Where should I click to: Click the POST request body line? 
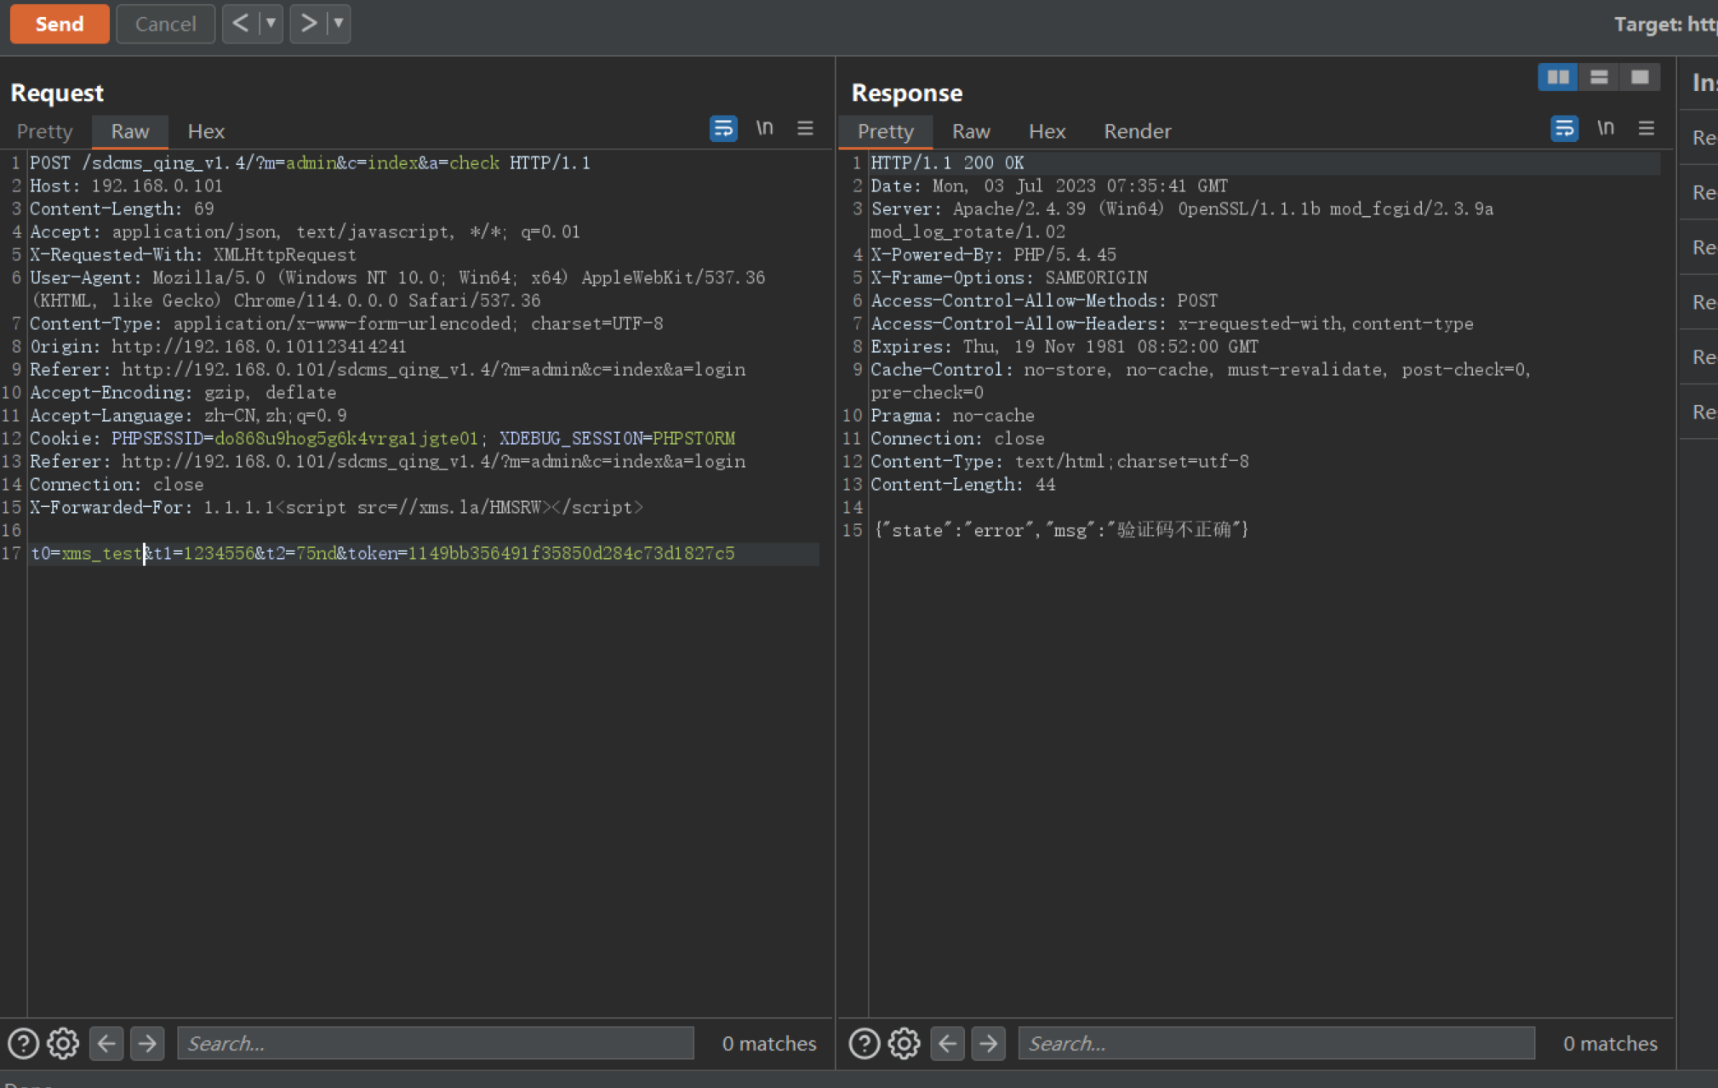[382, 554]
